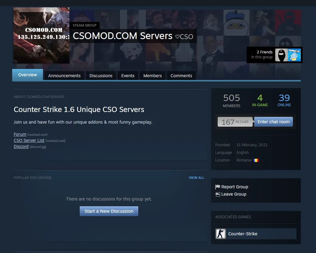Click the Romania flag icon
The image size is (316, 253).
click(x=256, y=160)
